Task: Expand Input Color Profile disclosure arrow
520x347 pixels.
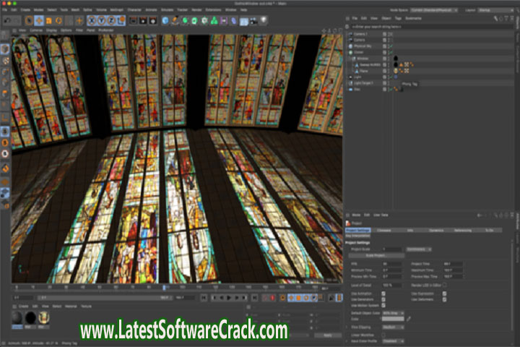Action: coord(347,341)
